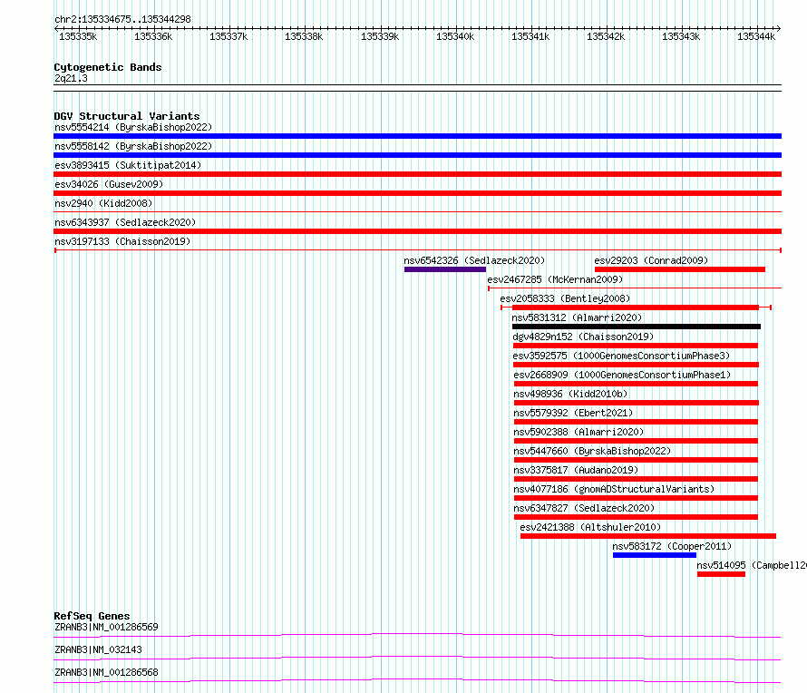Click nsv5902388 (Almarri2020) label
This screenshot has height=693, width=807.
point(579,432)
